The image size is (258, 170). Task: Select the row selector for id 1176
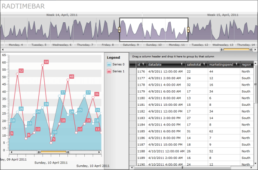(133, 72)
